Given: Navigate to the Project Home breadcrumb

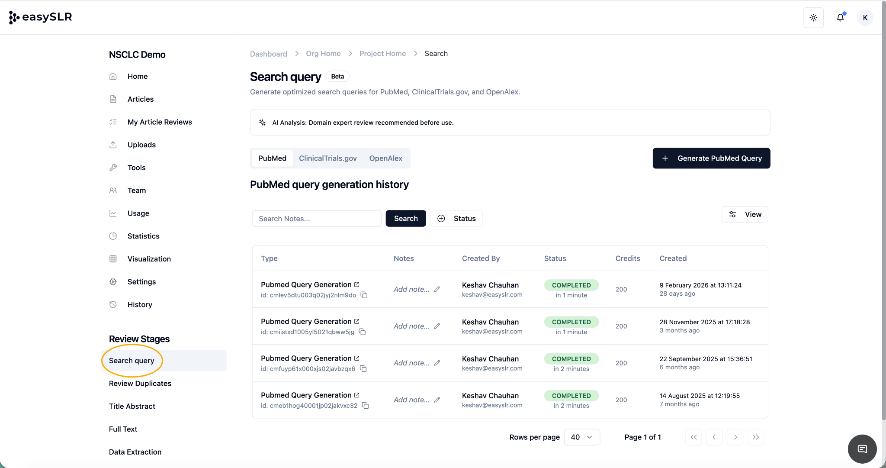Looking at the screenshot, I should coord(382,54).
